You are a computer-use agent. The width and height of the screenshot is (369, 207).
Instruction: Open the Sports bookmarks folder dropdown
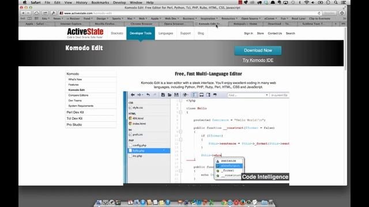pos(118,18)
